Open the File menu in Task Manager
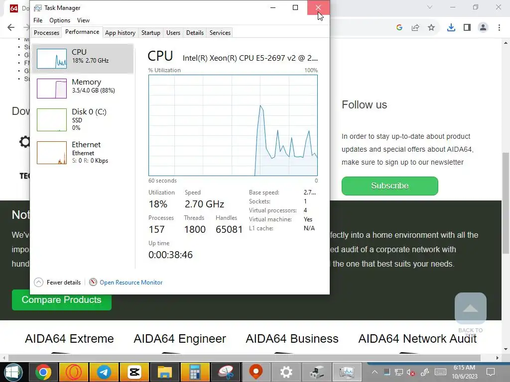The image size is (510, 382). [38, 20]
